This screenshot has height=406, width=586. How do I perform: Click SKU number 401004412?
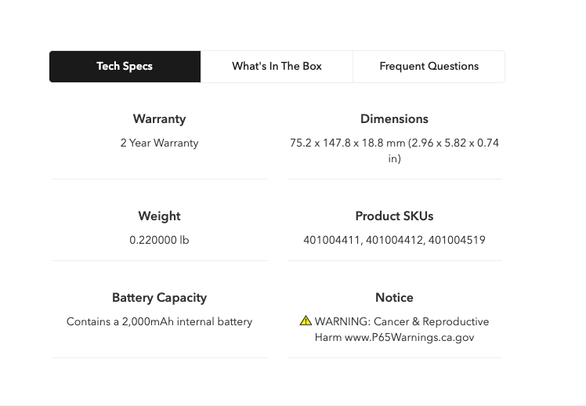pyautogui.click(x=394, y=241)
